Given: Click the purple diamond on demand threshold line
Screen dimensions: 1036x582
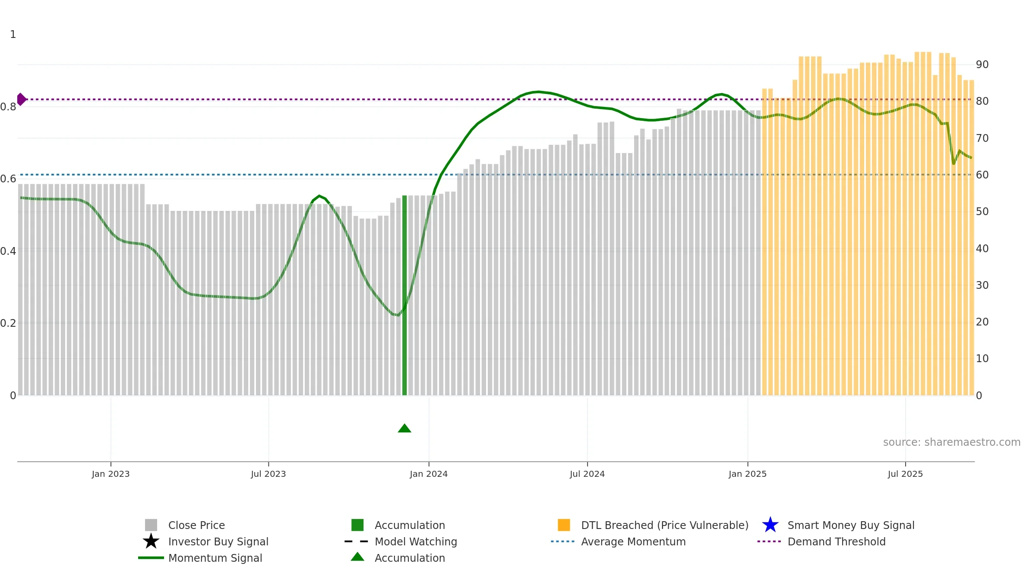Looking at the screenshot, I should tap(21, 99).
